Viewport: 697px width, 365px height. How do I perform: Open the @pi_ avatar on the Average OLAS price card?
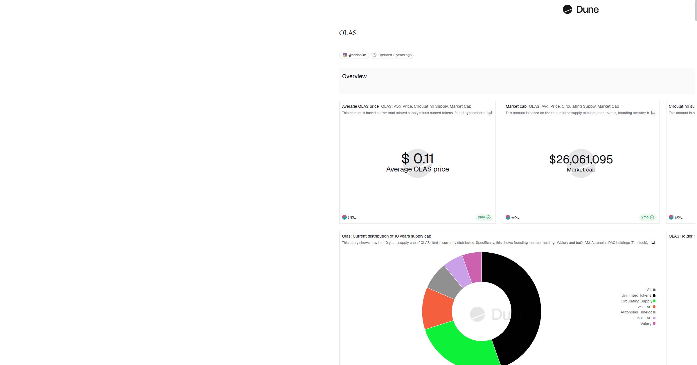coord(344,217)
